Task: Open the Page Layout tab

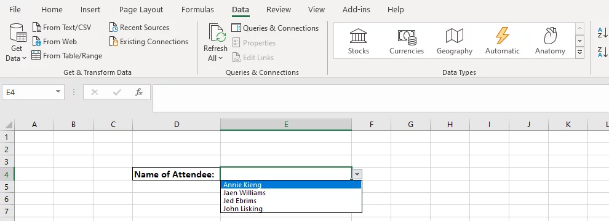Action: (x=141, y=10)
